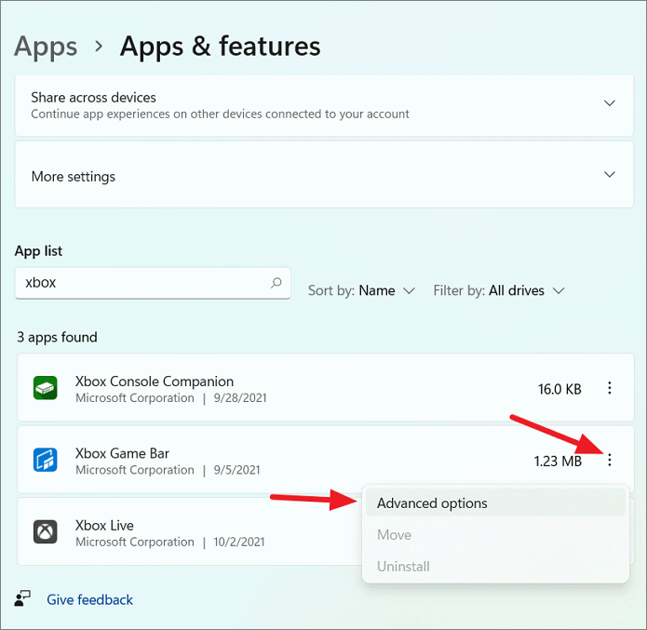This screenshot has height=630, width=647.
Task: Select Move in context menu
Action: (x=495, y=535)
